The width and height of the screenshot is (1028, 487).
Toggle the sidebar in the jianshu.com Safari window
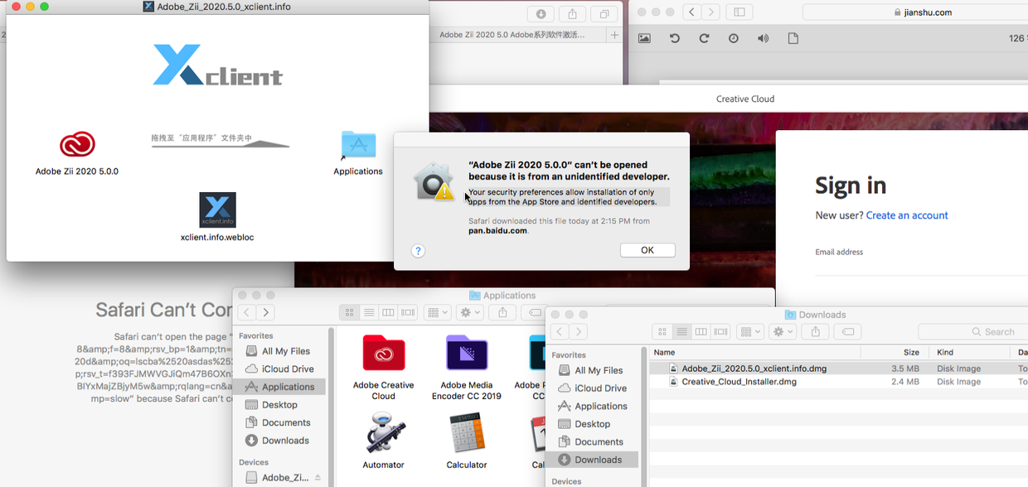click(739, 12)
